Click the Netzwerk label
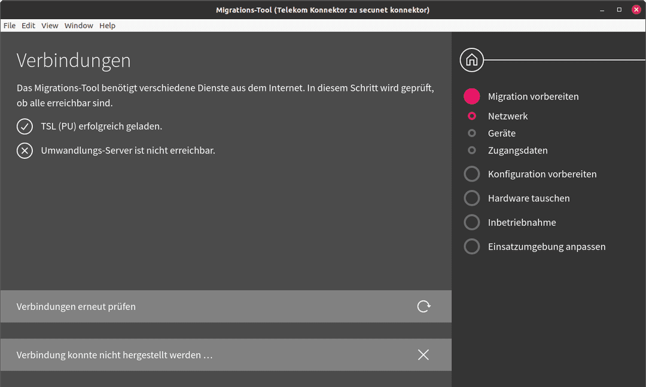Image resolution: width=646 pixels, height=387 pixels. [x=508, y=116]
